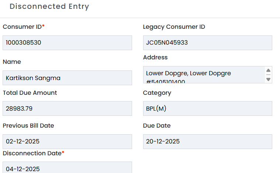
Task: Click inside the Address text area
Action: (204, 75)
